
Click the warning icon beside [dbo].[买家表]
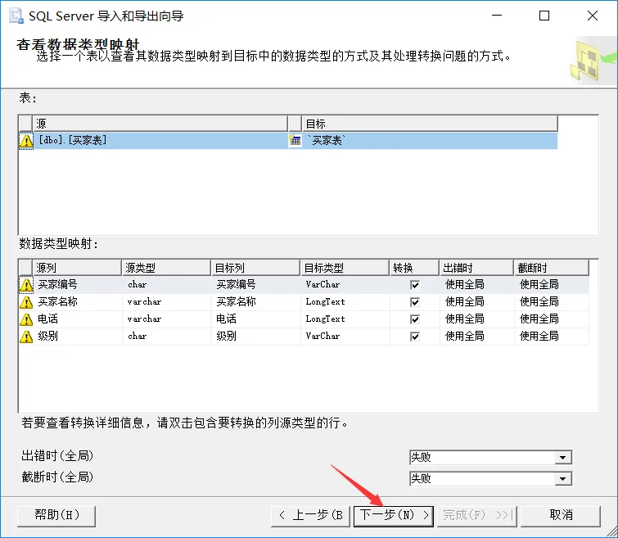26,140
